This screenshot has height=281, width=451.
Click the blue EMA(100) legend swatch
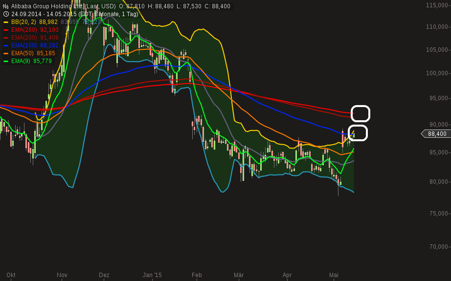click(6, 45)
